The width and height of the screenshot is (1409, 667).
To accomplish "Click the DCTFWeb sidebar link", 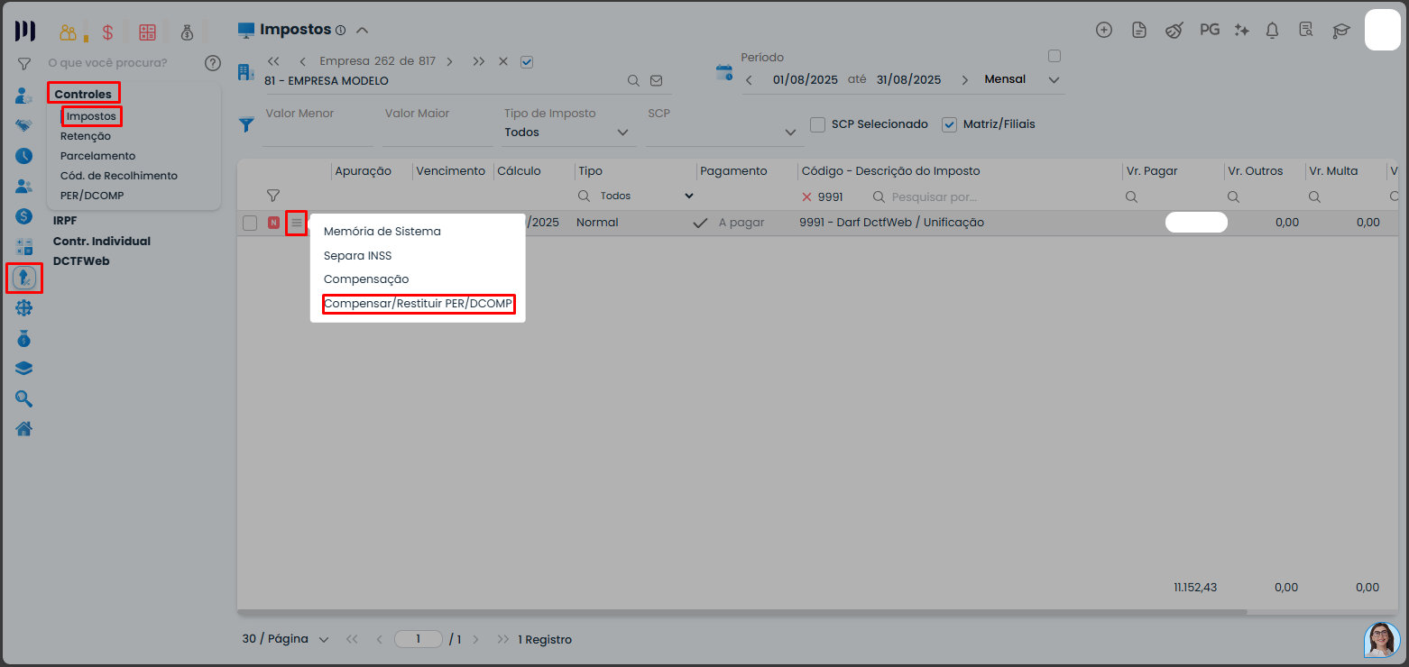I will [80, 261].
